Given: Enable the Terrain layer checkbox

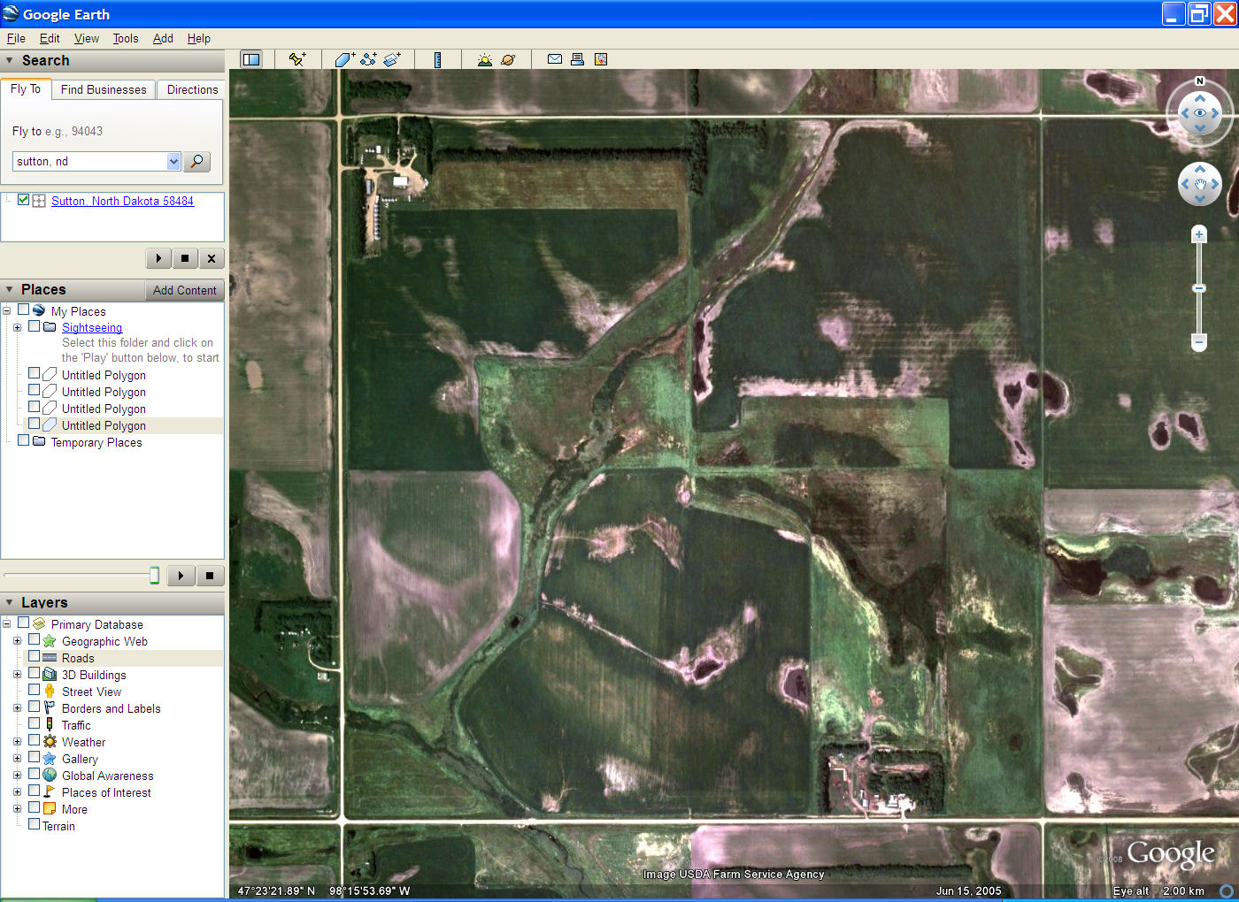Looking at the screenshot, I should click(x=34, y=825).
